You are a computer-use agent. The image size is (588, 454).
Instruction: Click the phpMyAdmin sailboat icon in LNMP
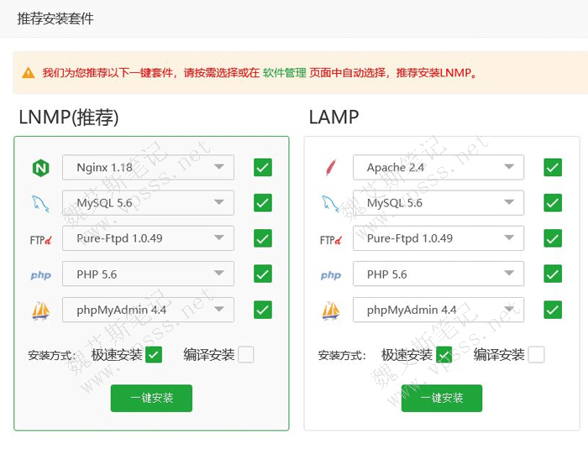pyautogui.click(x=41, y=310)
